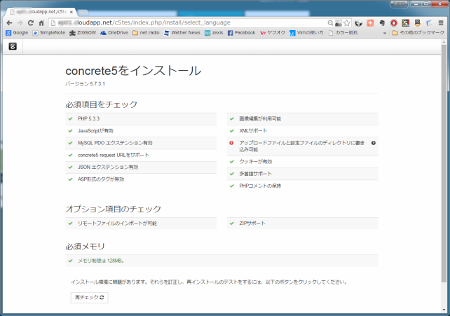The width and height of the screenshot is (450, 316).
Task: Click the green check beside XMLサポート
Action: [x=232, y=131]
